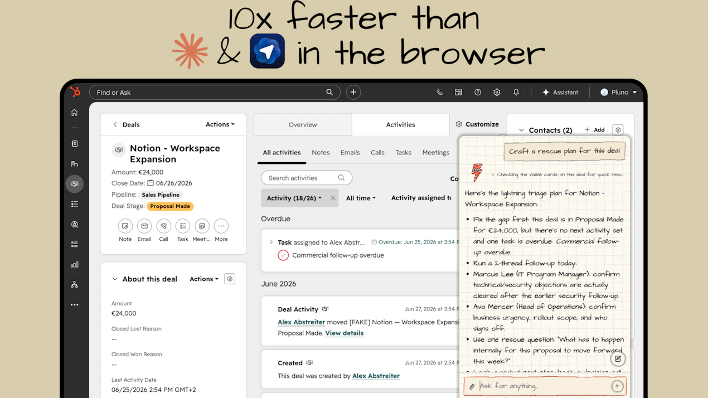This screenshot has width=708, height=398.
Task: Open the marketplace storefront icon
Action: 458,93
